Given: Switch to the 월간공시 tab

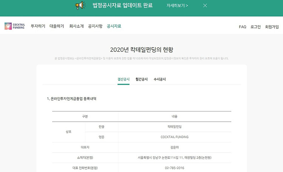Looking at the screenshot, I should [x=141, y=79].
